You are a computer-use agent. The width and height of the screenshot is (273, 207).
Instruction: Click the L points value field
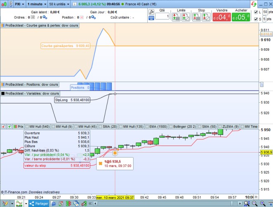click(x=265, y=12)
